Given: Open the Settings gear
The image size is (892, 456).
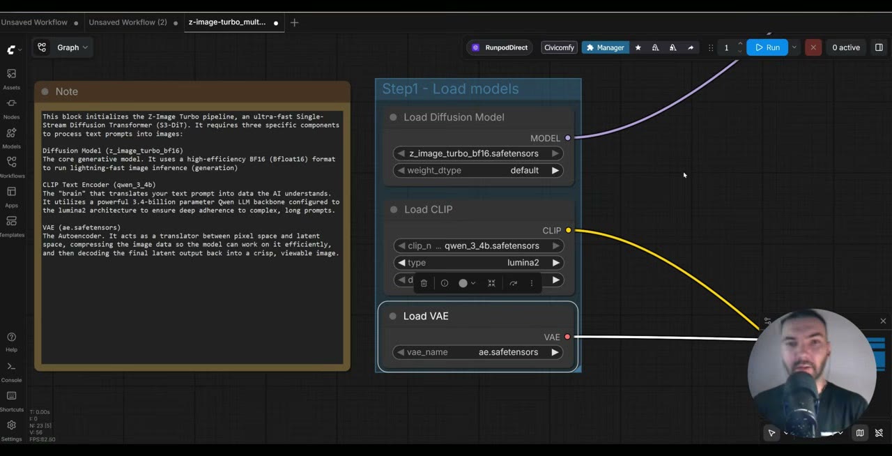Looking at the screenshot, I should click(x=11, y=430).
